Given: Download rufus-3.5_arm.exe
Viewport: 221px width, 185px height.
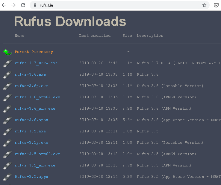Looking at the screenshot, I should pyautogui.click(x=35, y=166).
